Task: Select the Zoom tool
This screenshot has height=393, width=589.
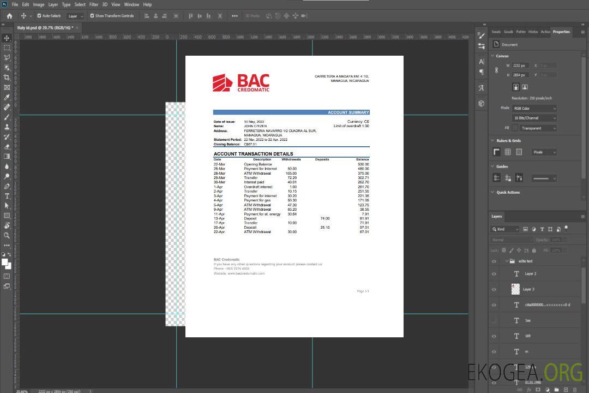Action: (x=7, y=235)
